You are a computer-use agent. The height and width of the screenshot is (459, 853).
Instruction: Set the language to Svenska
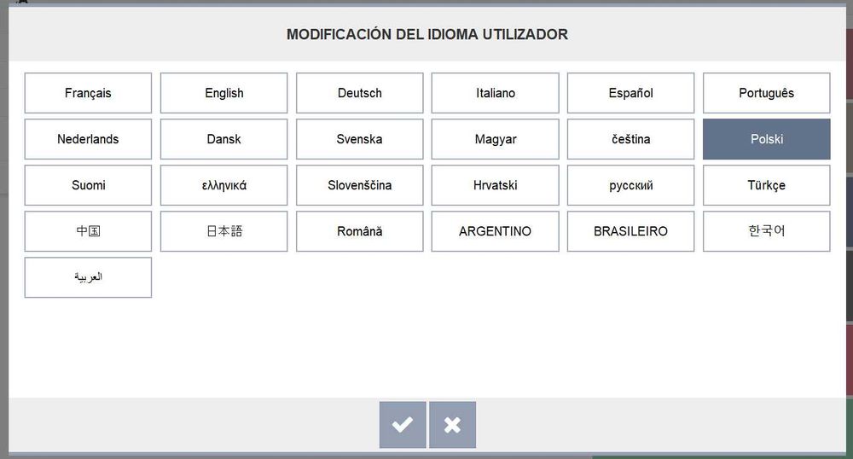tap(359, 139)
